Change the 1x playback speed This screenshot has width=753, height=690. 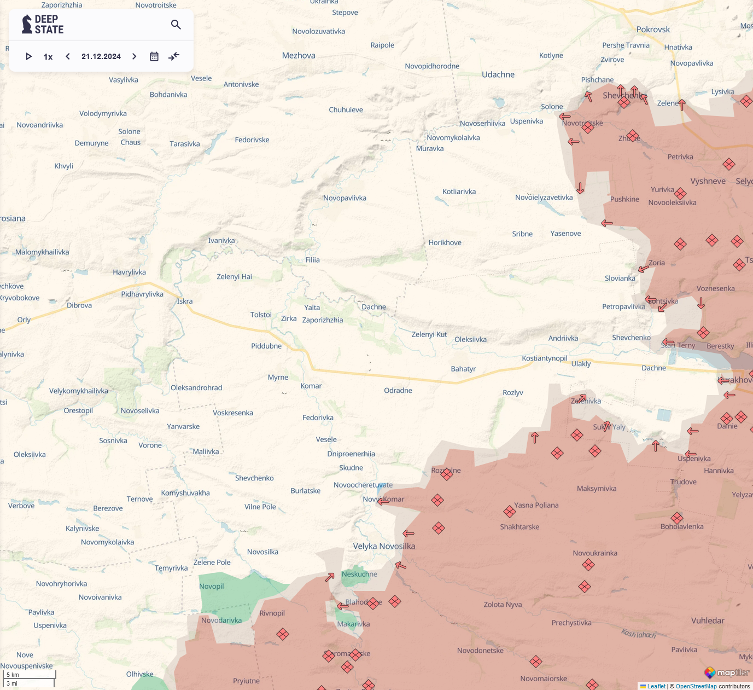48,57
